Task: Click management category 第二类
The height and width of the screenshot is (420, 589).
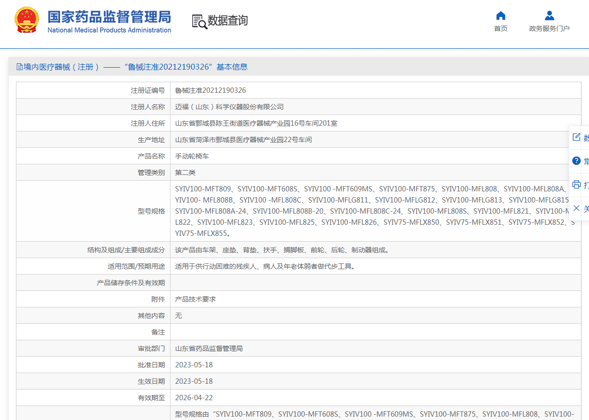Action: (x=185, y=173)
